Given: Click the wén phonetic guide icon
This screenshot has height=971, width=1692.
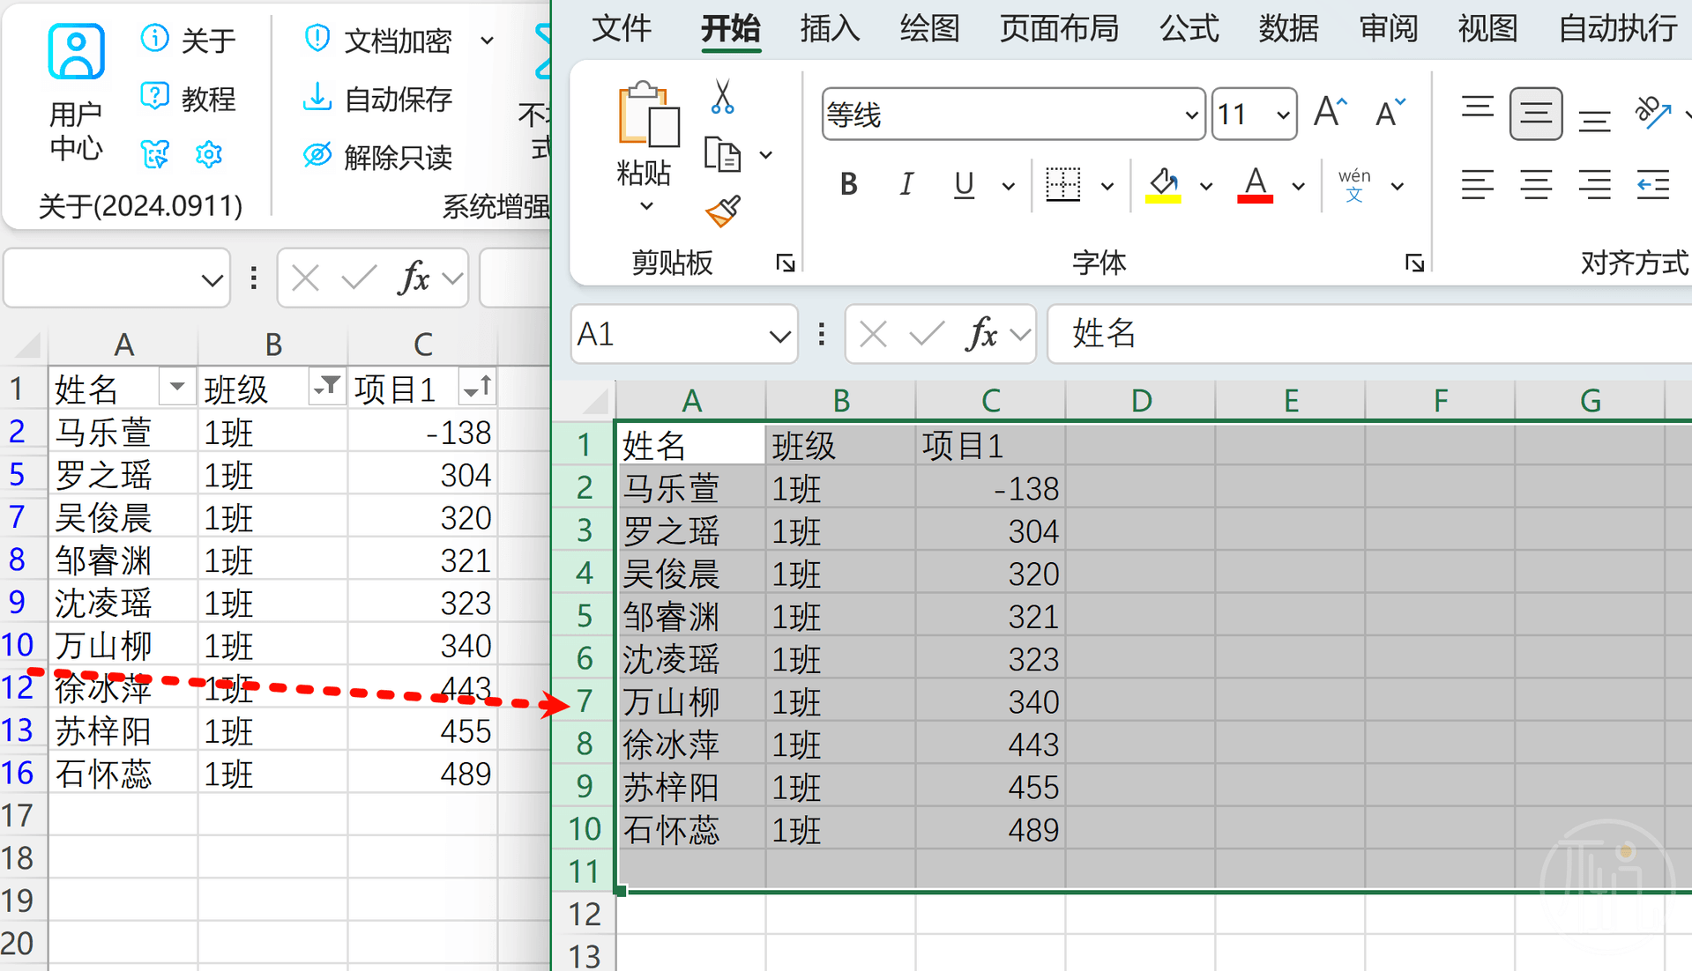Looking at the screenshot, I should [1354, 185].
